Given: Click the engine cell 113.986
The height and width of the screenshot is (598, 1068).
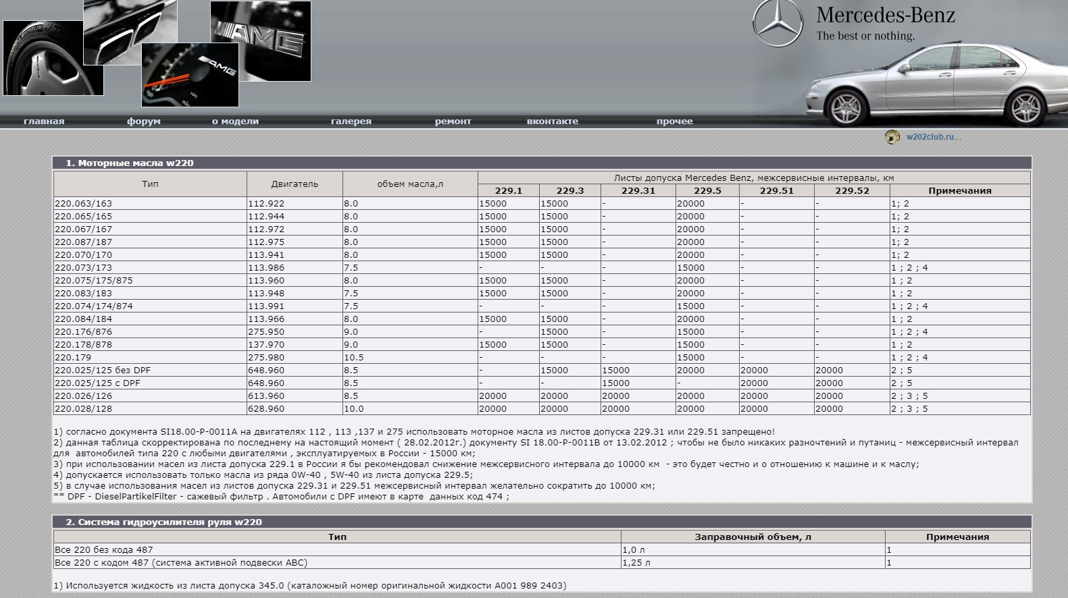Looking at the screenshot, I should [295, 268].
